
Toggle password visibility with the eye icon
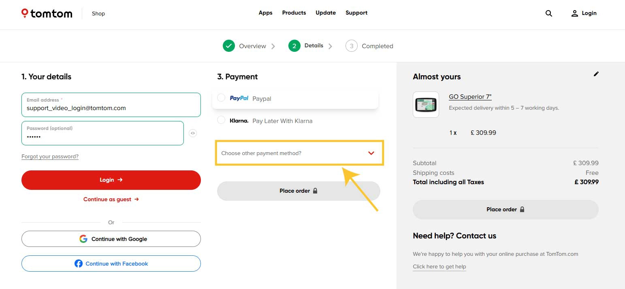(x=192, y=133)
